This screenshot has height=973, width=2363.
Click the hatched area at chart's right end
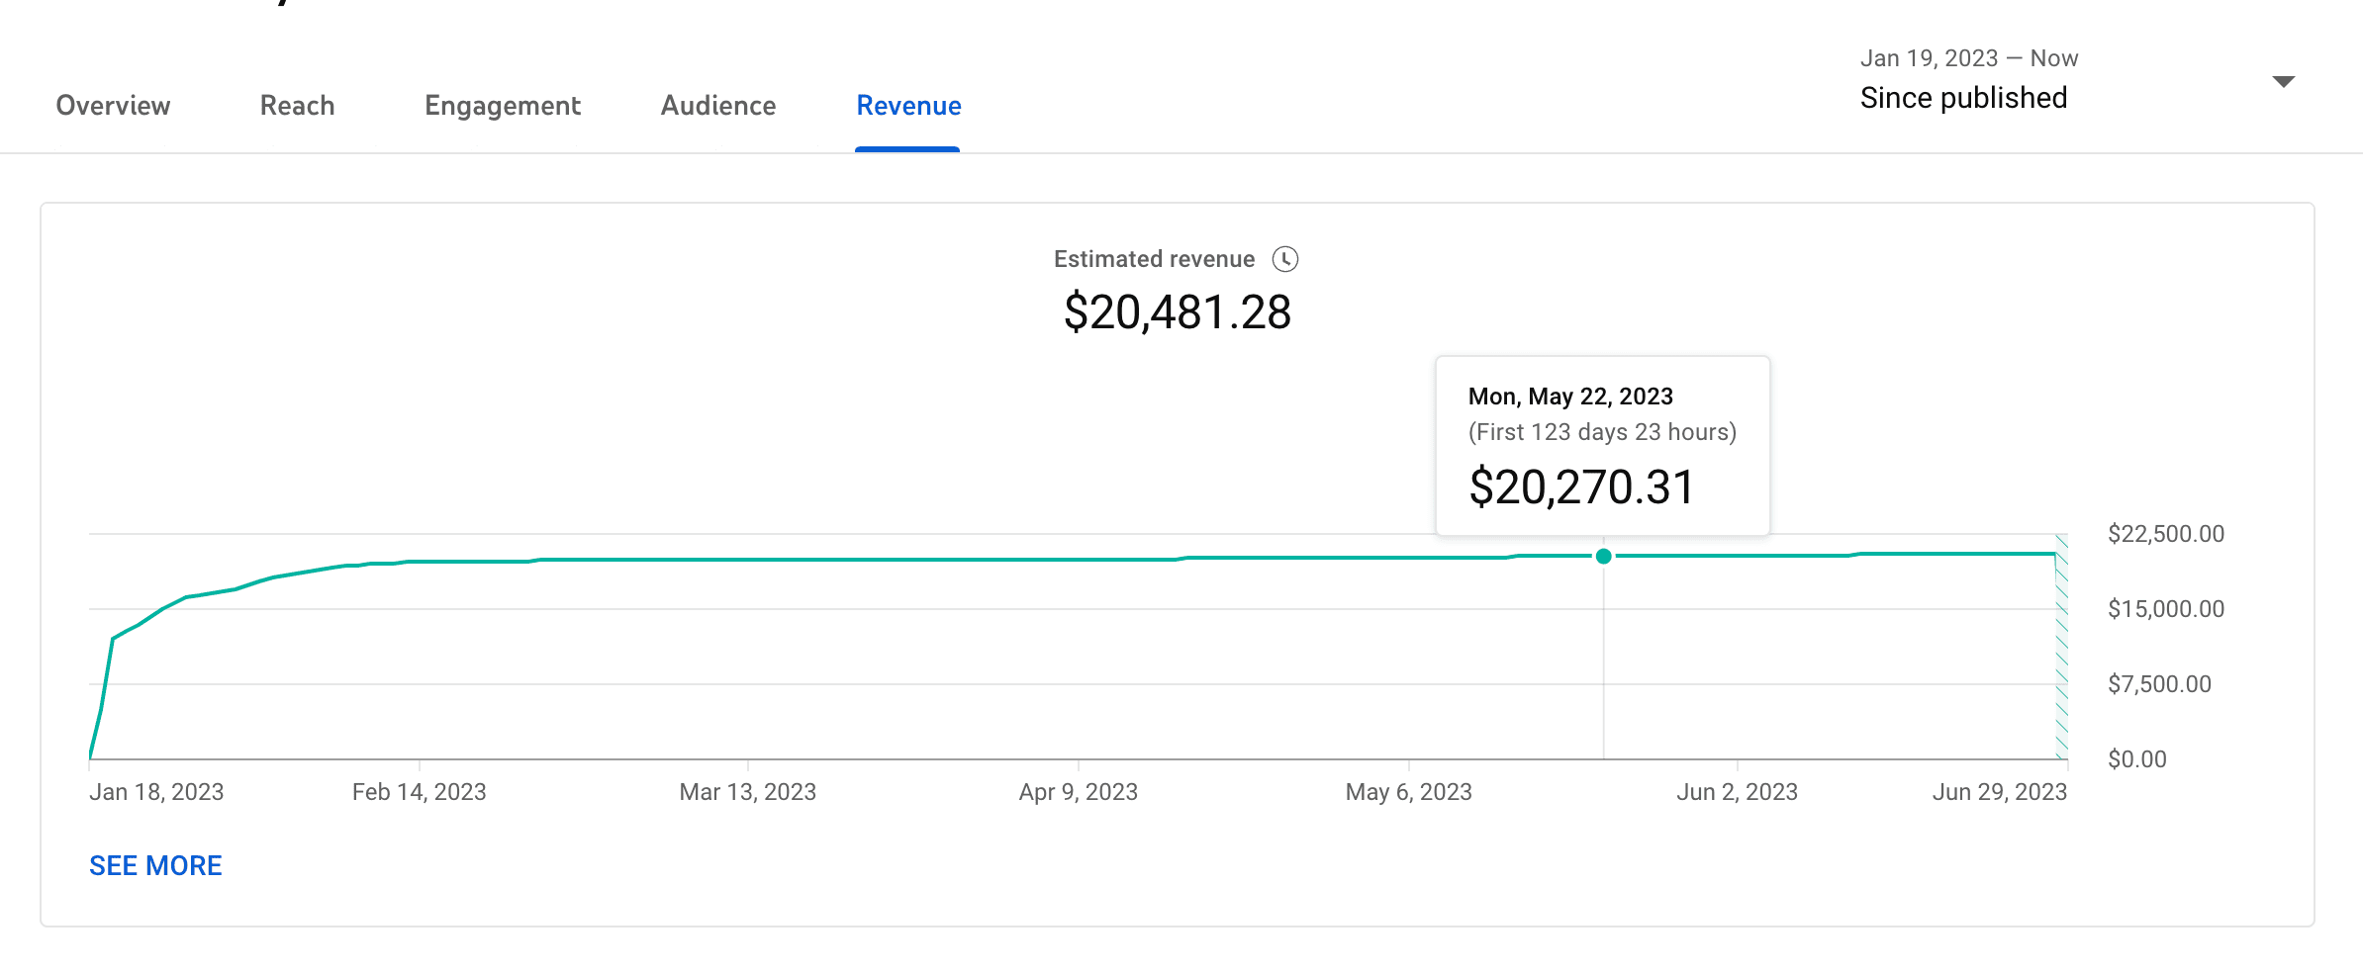click(2061, 653)
